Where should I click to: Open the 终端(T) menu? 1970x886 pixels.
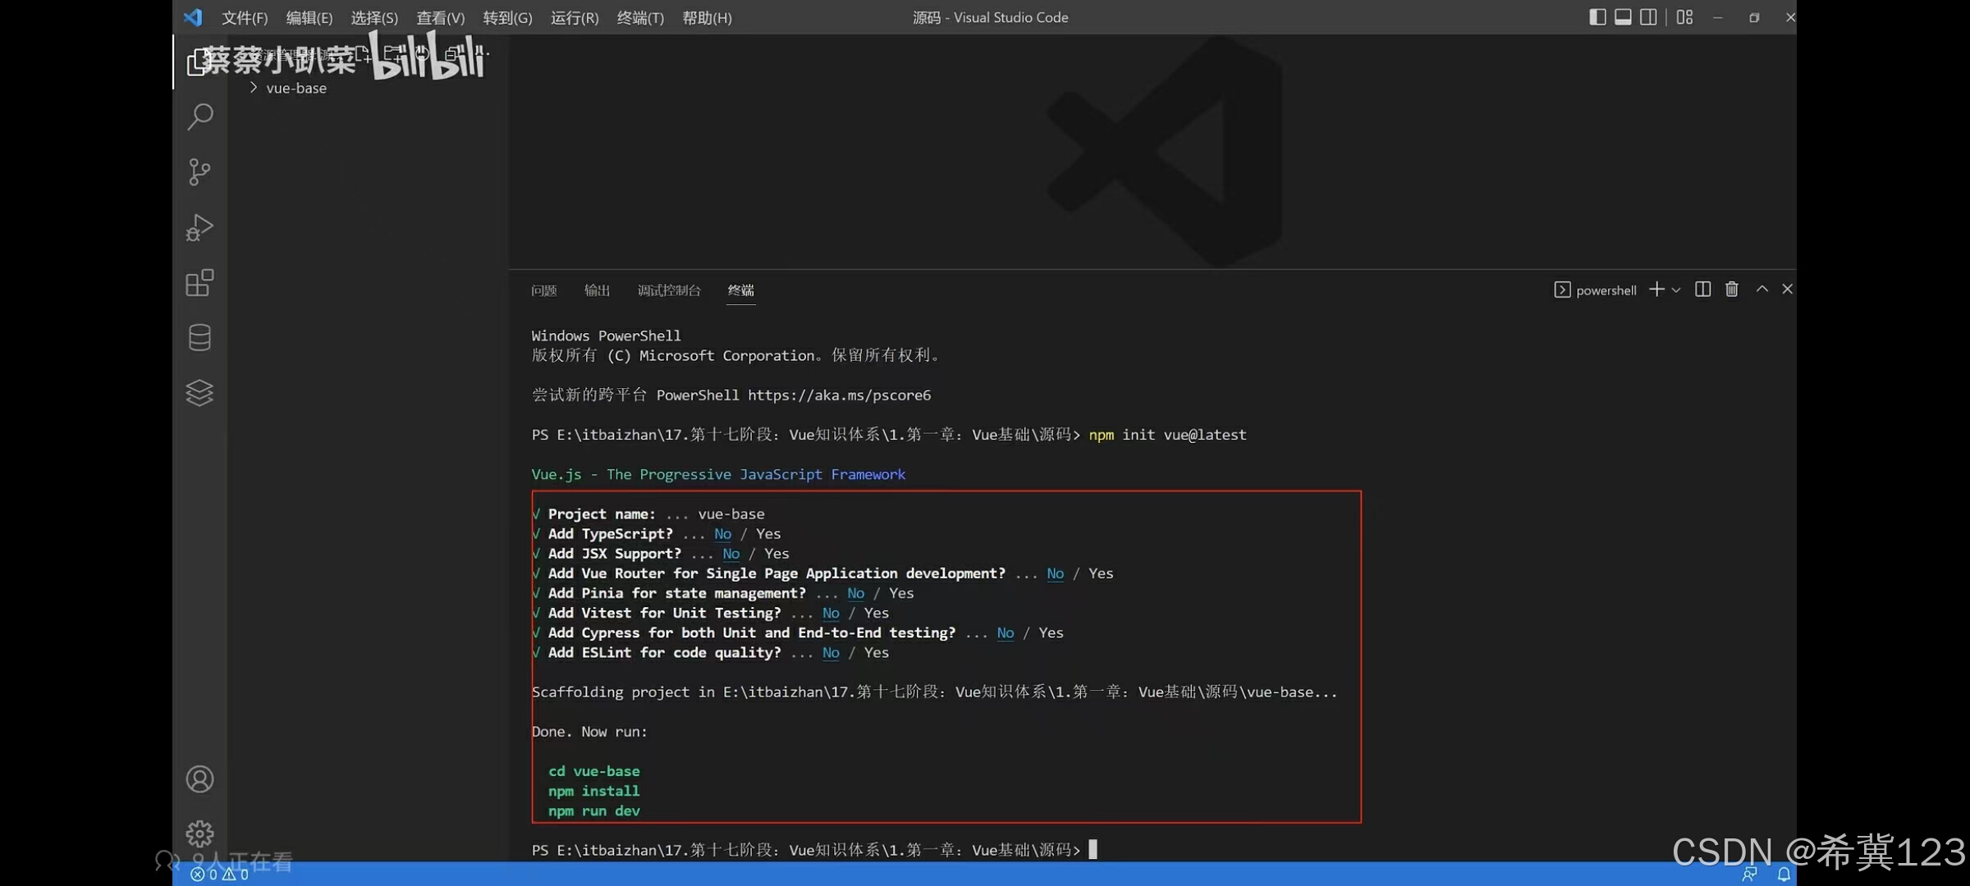[639, 18]
